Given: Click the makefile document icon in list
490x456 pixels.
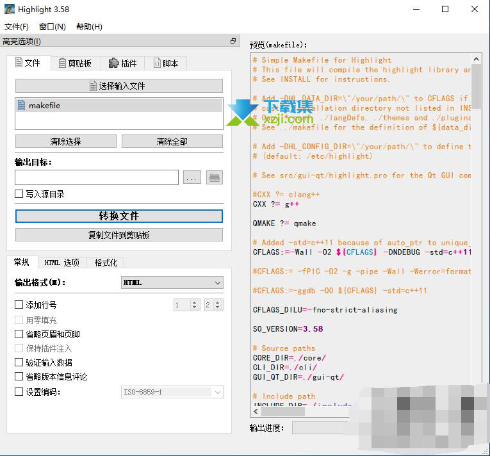Looking at the screenshot, I should pos(21,105).
